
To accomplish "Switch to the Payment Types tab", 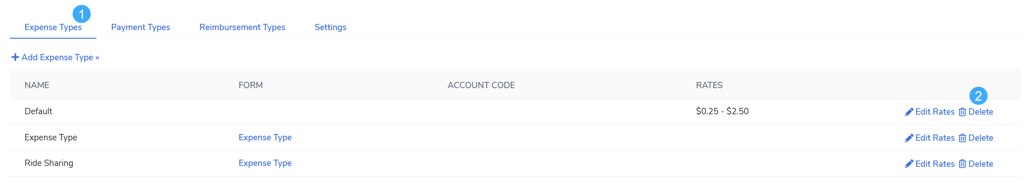I will coord(140,27).
